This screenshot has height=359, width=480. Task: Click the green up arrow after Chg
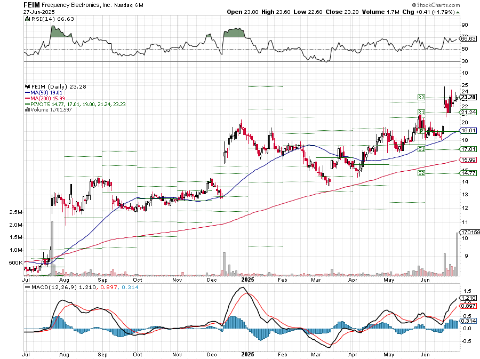(458, 12)
